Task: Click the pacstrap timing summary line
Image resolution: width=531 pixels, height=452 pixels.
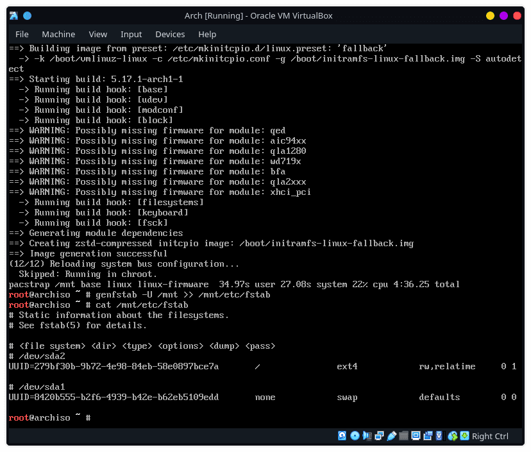Action: [x=234, y=285]
